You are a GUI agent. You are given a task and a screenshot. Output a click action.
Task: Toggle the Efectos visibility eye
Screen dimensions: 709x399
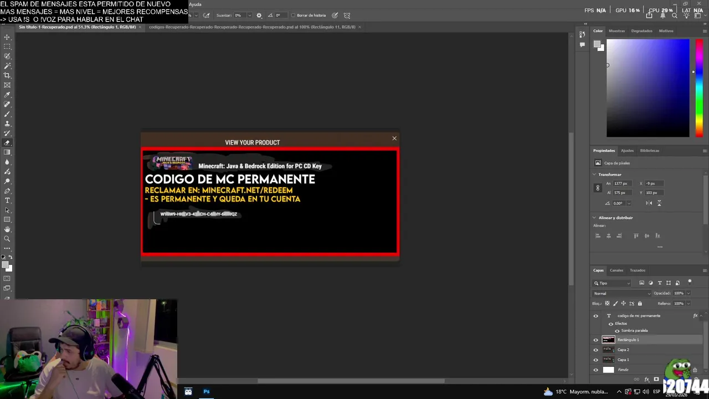coord(611,324)
